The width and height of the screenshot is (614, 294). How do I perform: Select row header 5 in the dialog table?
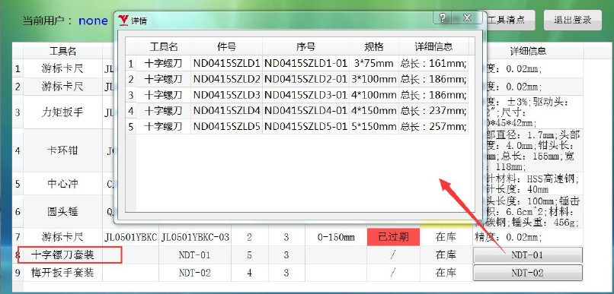131,127
